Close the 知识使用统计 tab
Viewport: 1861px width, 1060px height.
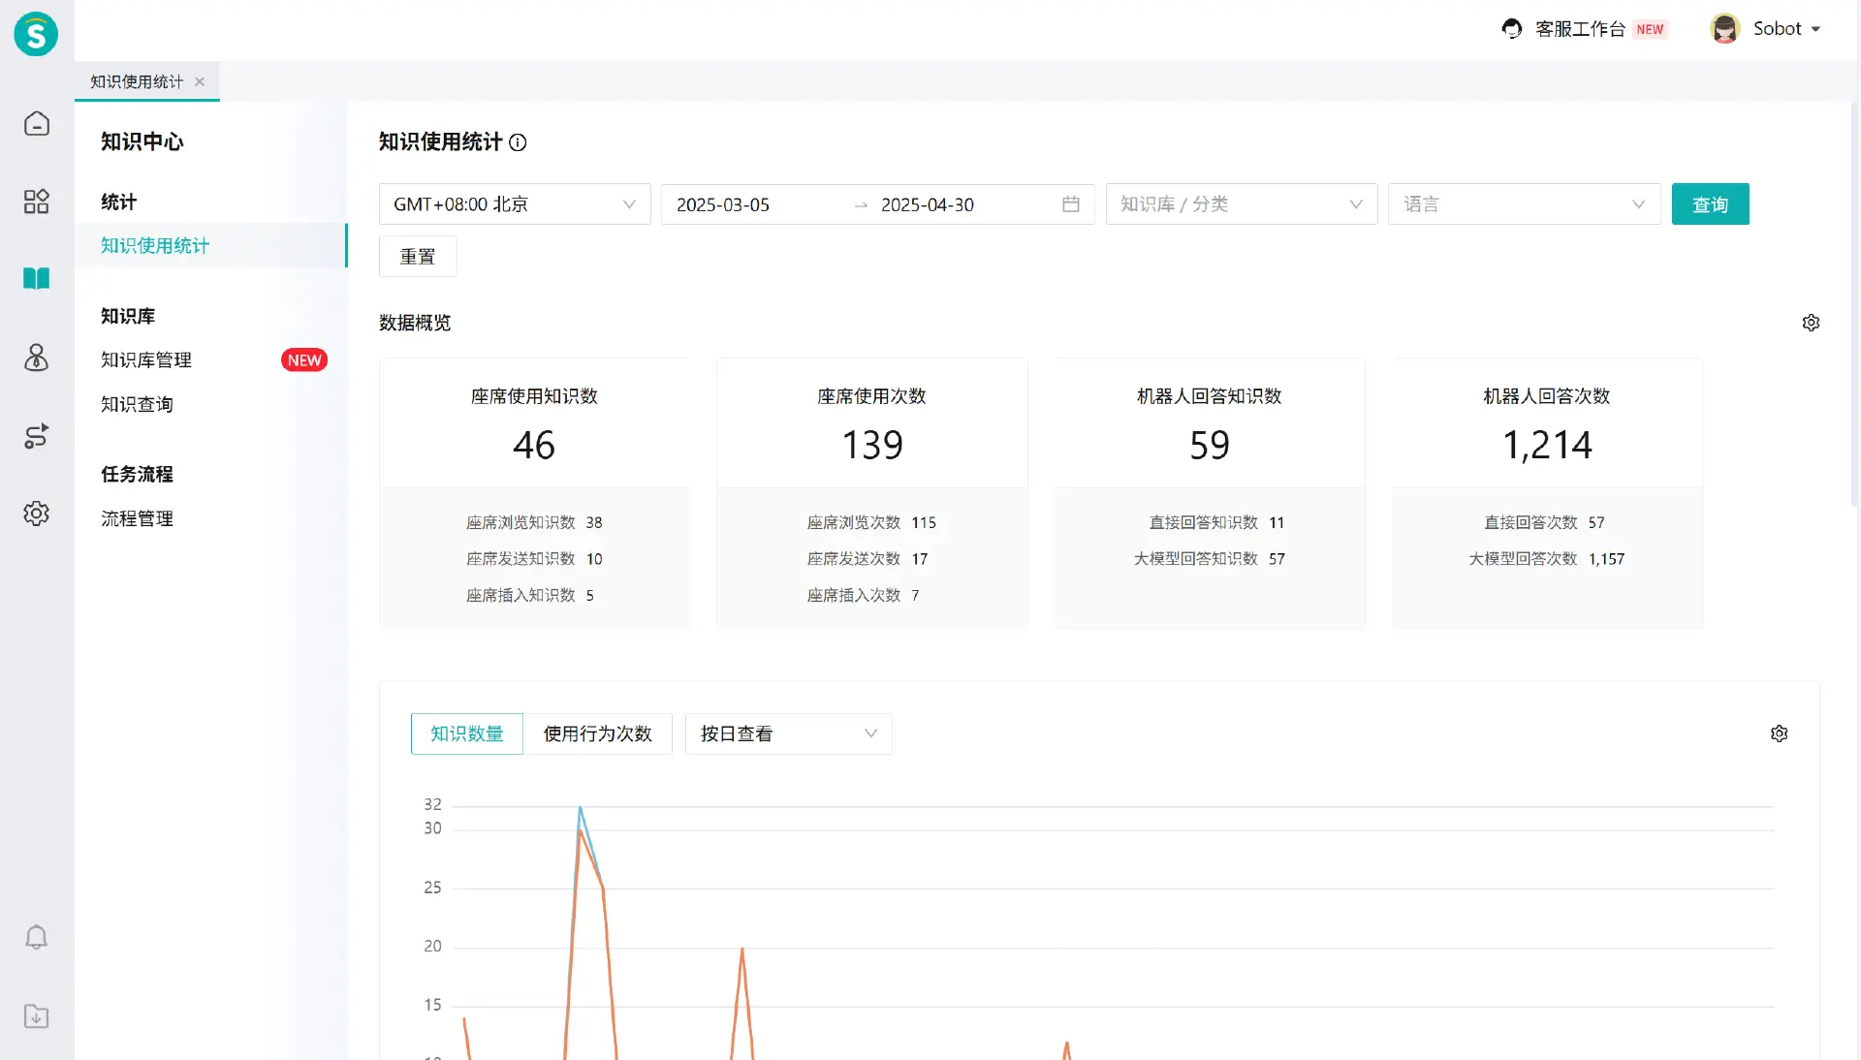[x=200, y=81]
